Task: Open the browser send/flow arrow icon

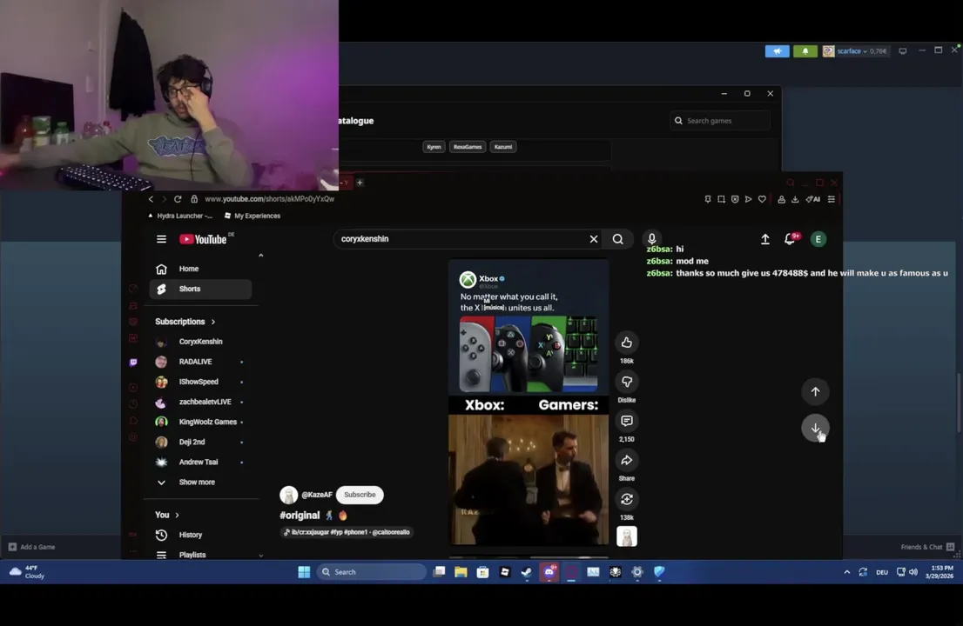Action: pyautogui.click(x=748, y=199)
